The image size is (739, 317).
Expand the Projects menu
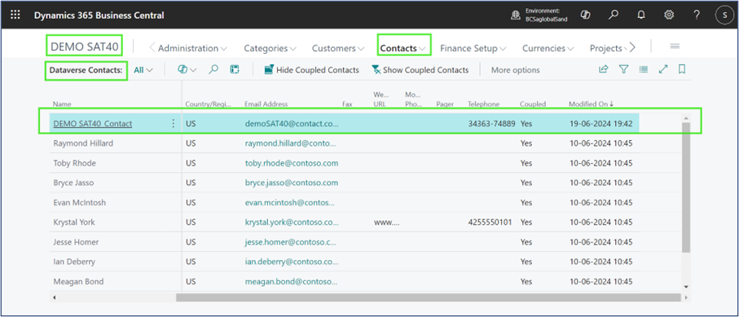click(608, 48)
